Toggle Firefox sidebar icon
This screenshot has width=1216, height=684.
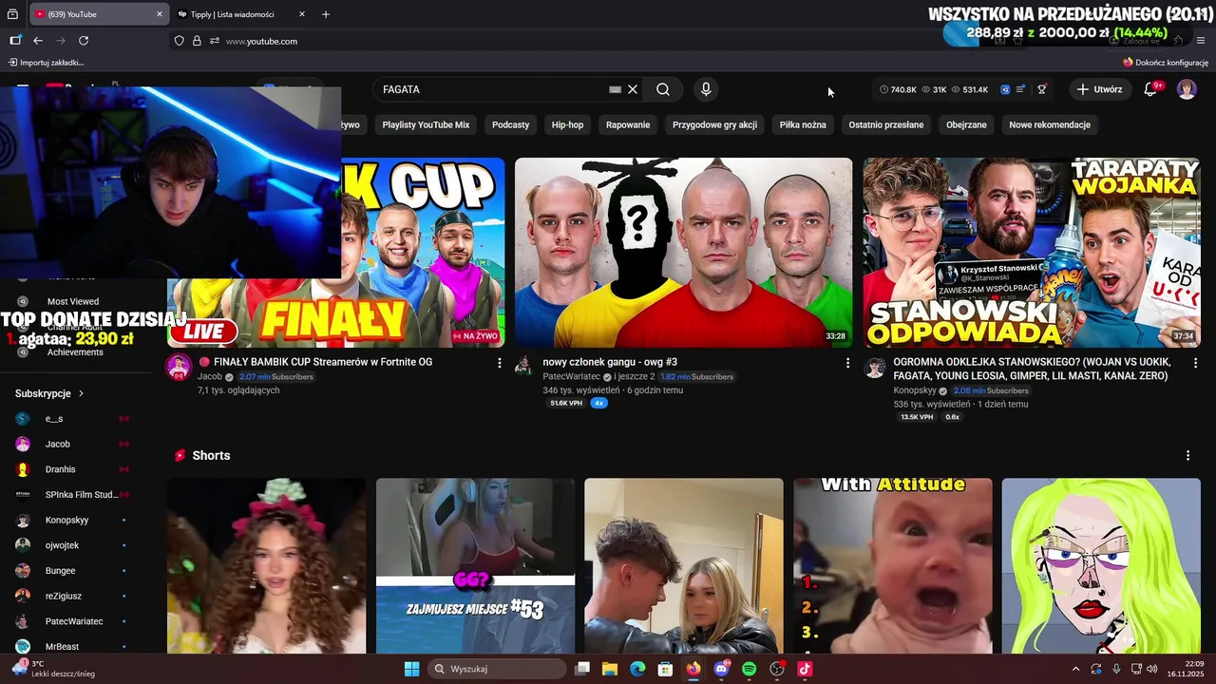click(15, 41)
